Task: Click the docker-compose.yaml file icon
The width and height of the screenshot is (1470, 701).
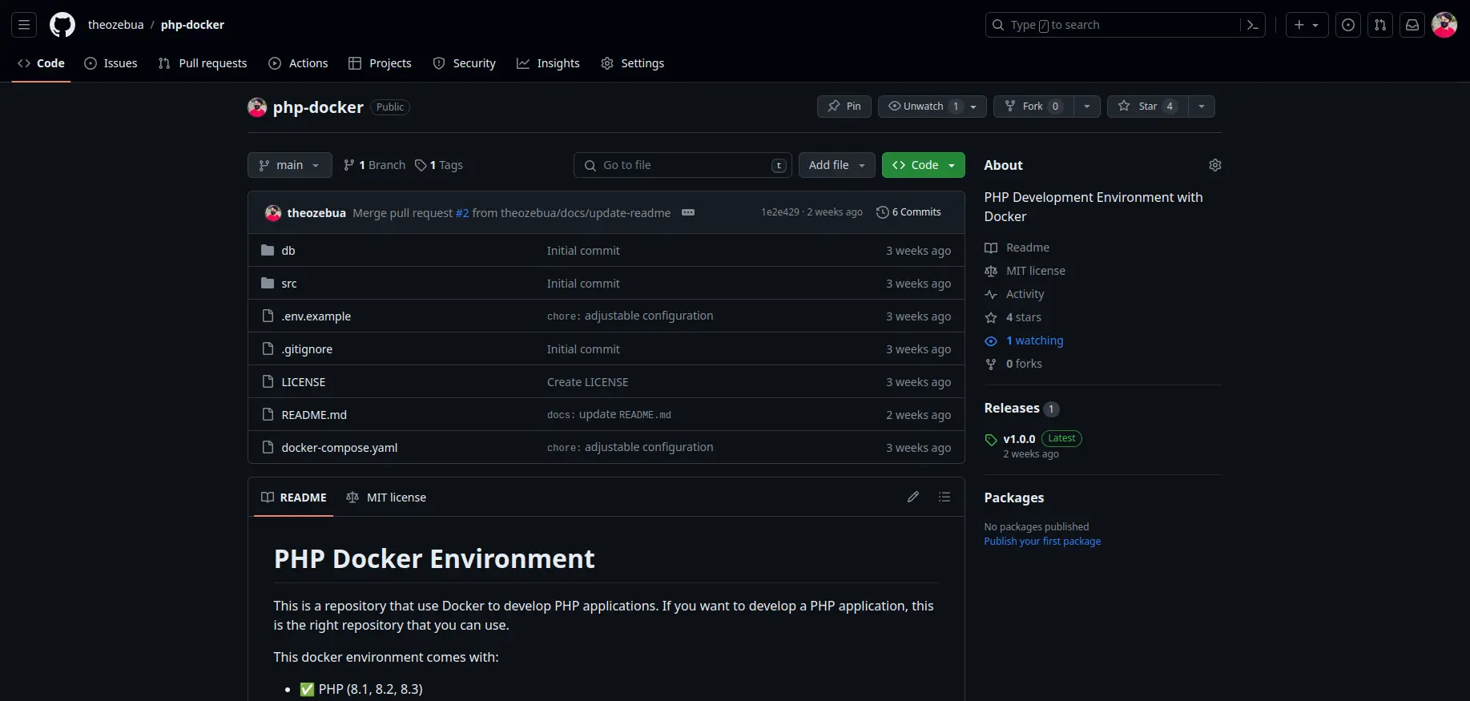Action: pyautogui.click(x=268, y=448)
